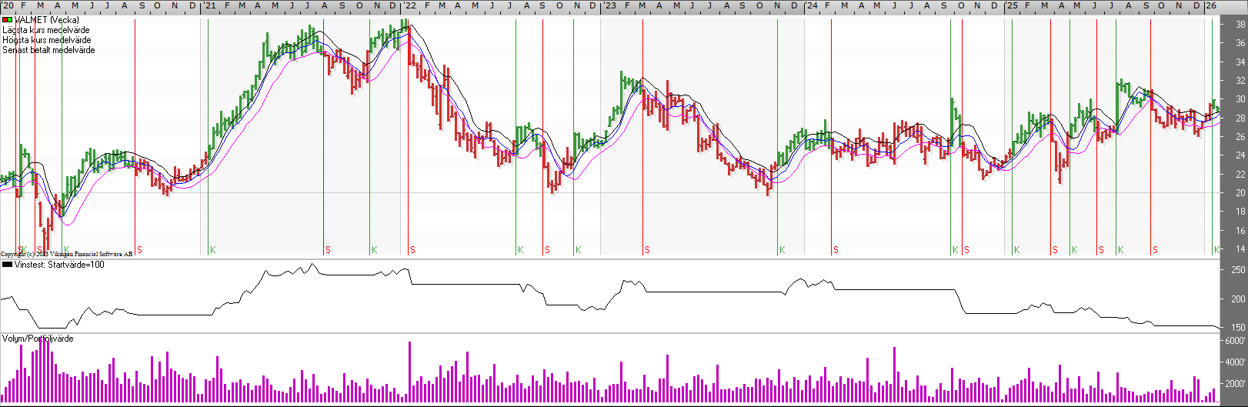Select the 'VALMET (Vecka)' chart title

pyautogui.click(x=46, y=20)
